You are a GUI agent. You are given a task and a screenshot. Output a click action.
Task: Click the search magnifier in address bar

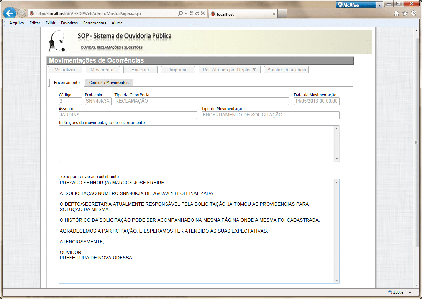[x=180, y=14]
